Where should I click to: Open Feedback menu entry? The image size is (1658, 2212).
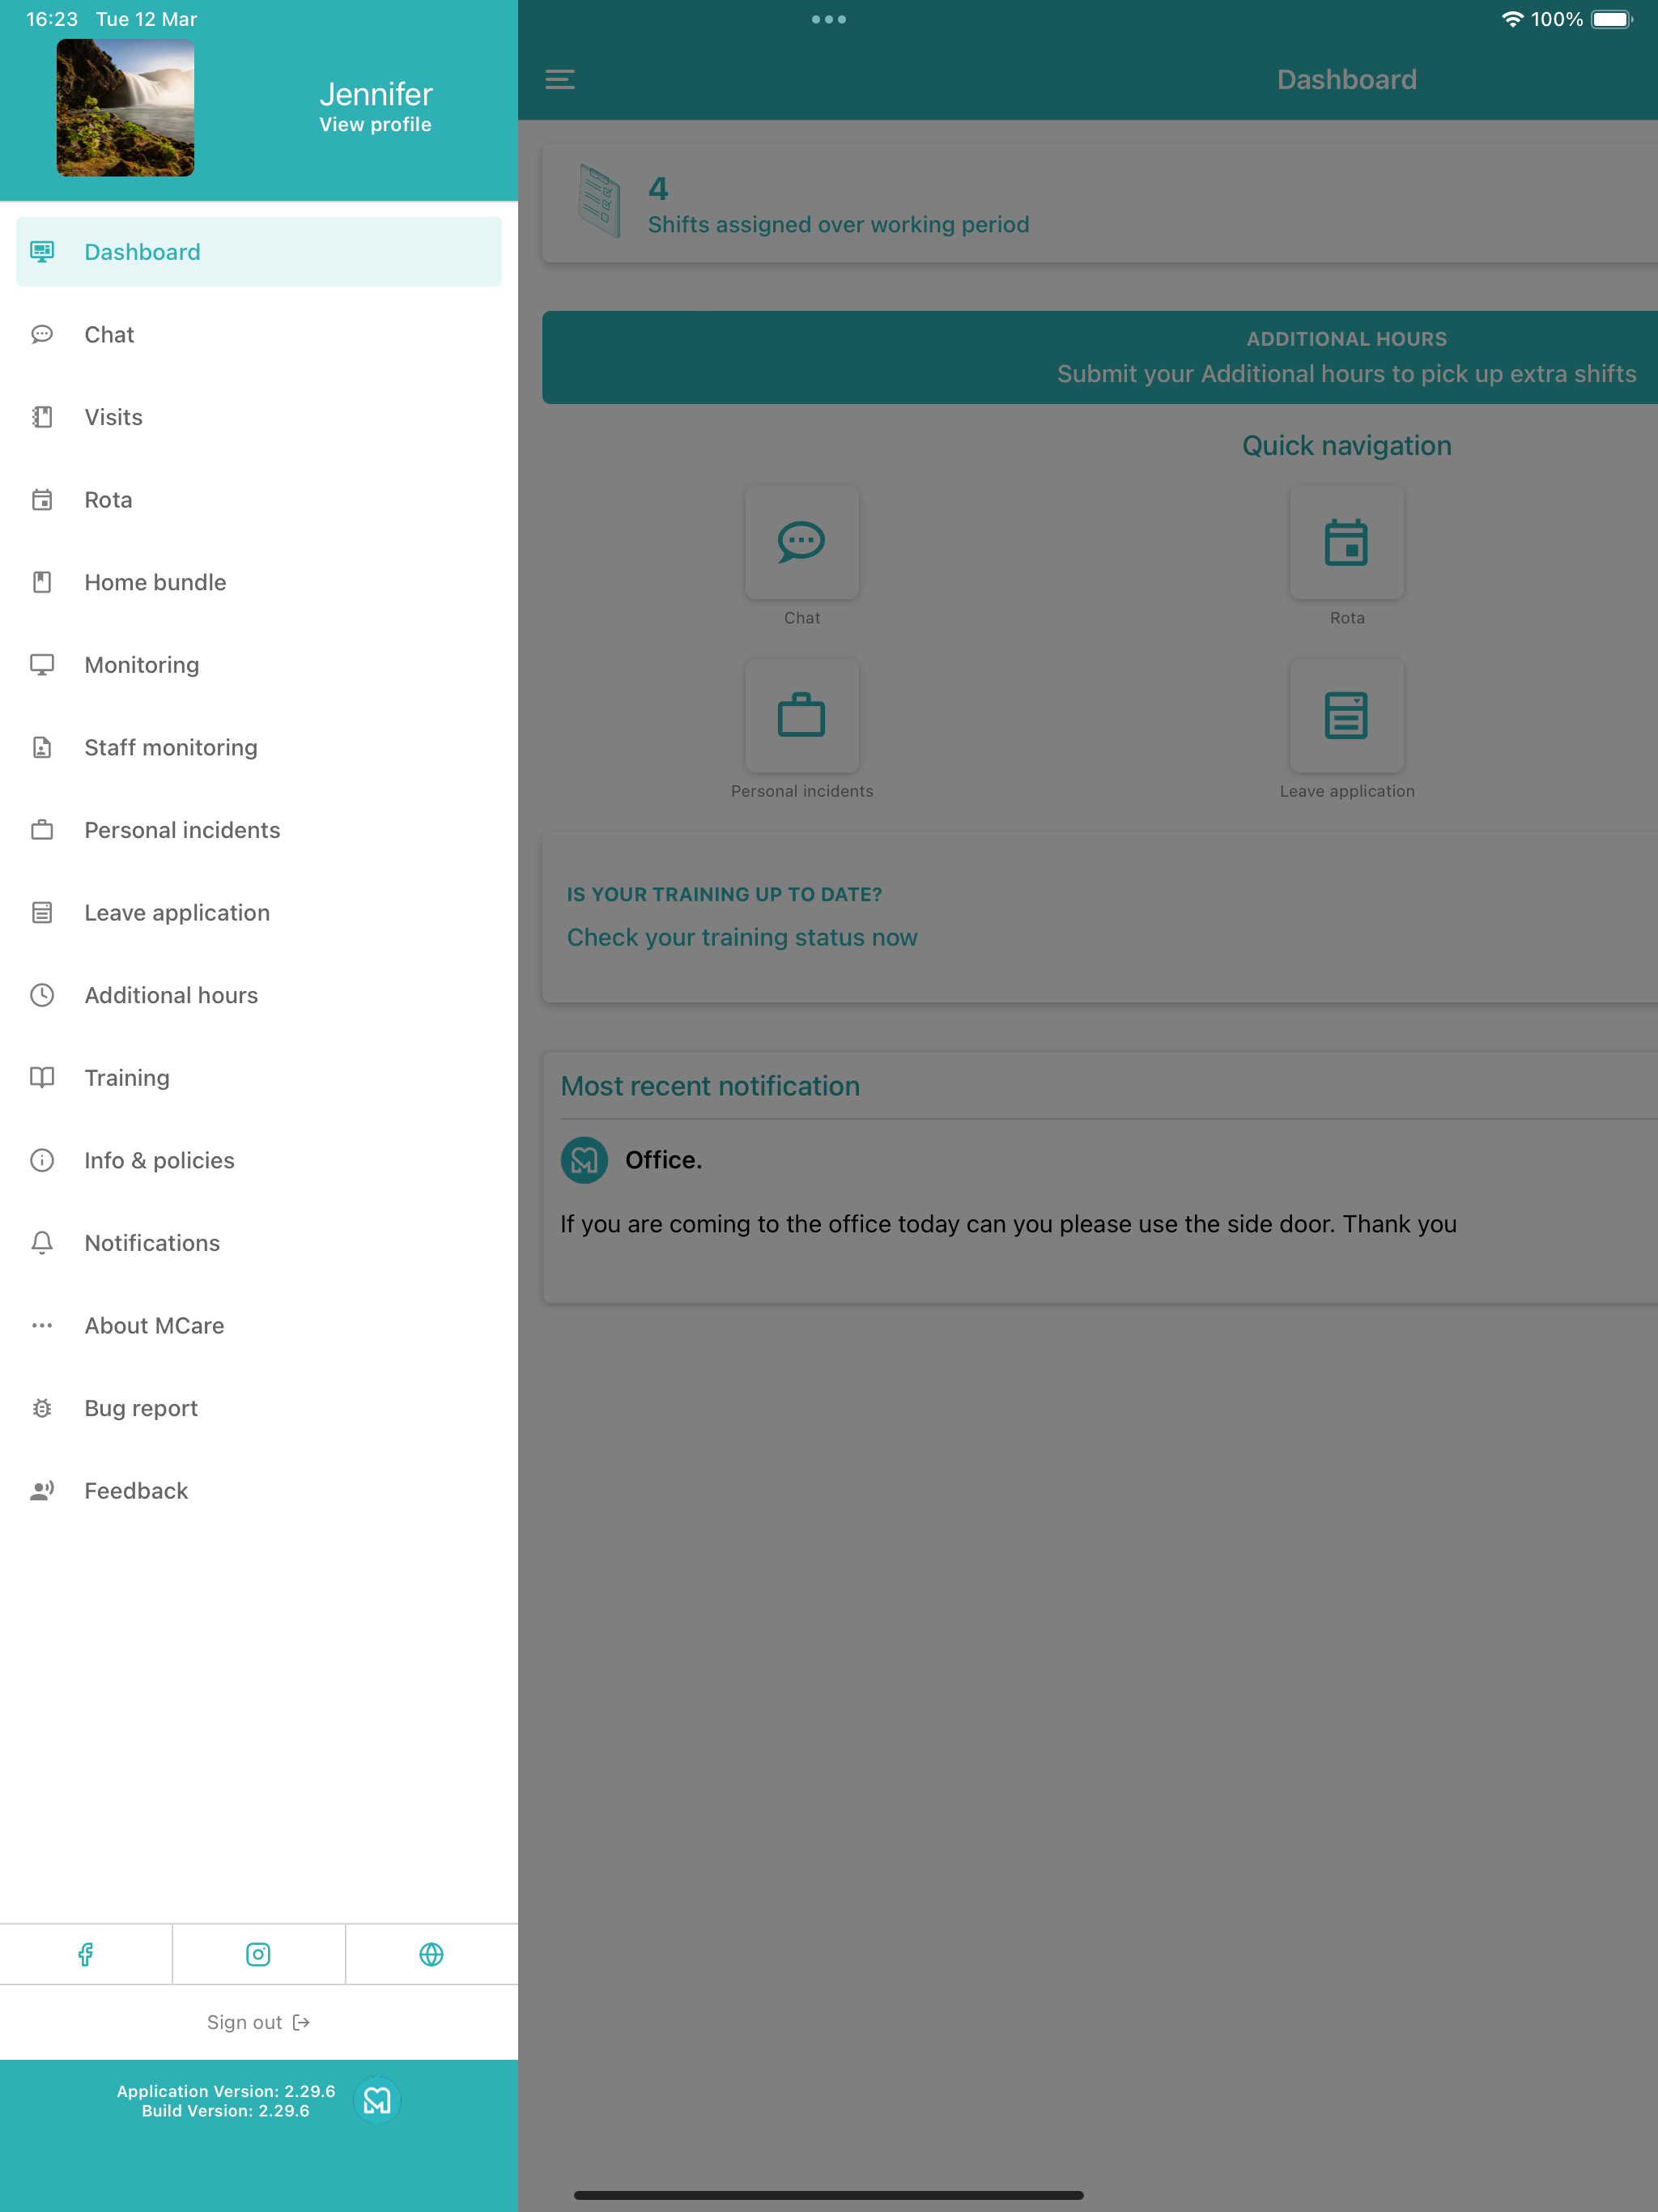coord(259,1490)
